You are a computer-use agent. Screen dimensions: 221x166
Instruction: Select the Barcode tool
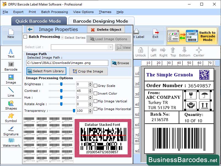pyautogui.click(x=11, y=66)
